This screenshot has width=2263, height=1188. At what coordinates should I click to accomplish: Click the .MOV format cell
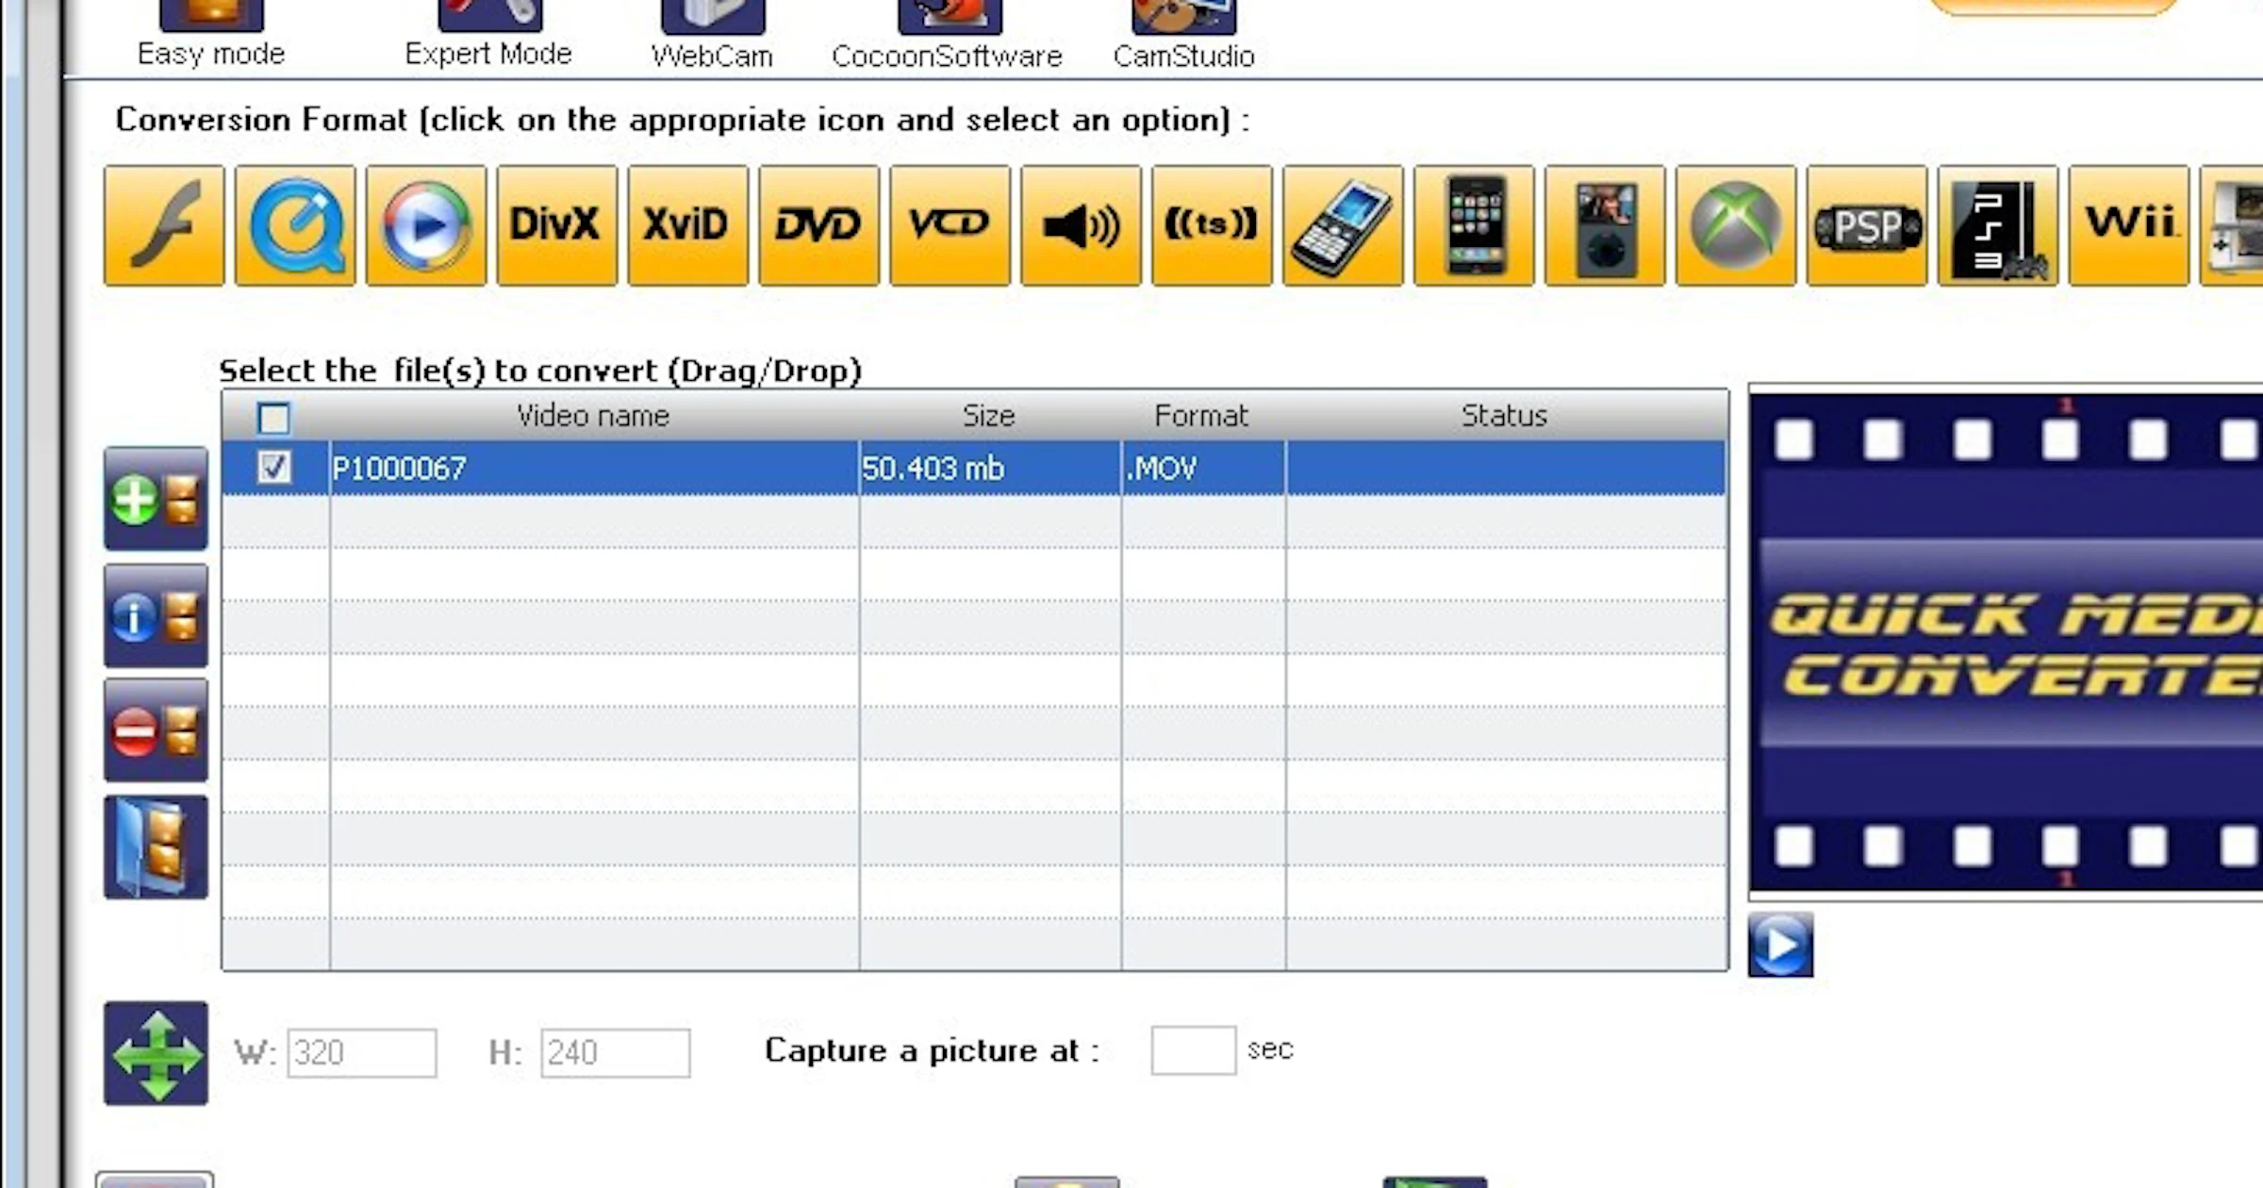click(x=1203, y=468)
